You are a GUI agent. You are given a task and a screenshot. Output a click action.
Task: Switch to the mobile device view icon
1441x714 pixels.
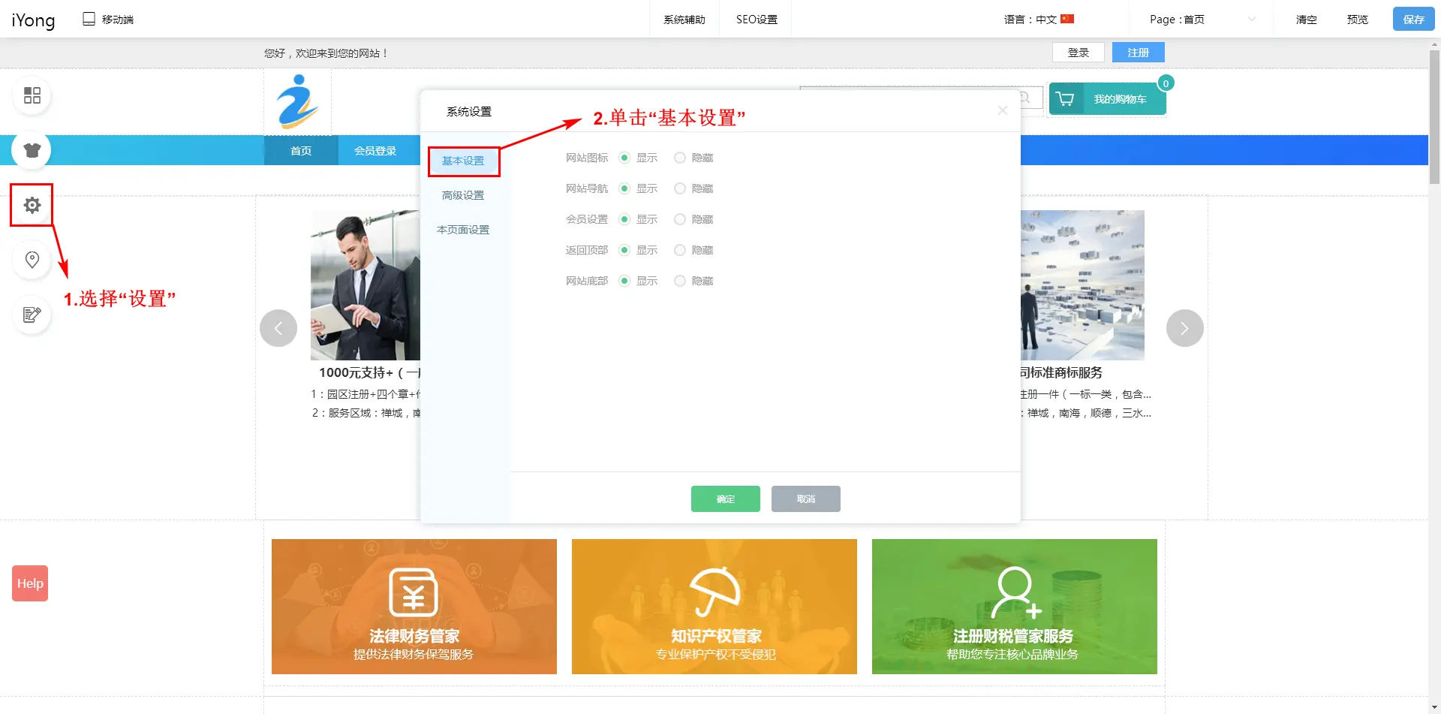[89, 19]
